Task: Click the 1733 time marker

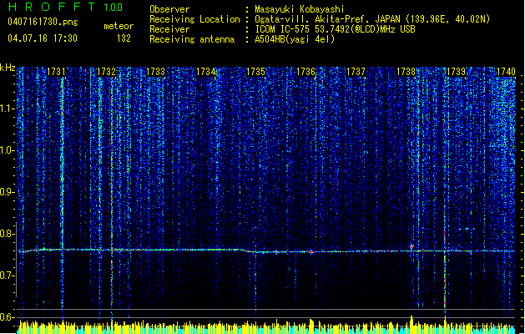Action: pos(156,72)
